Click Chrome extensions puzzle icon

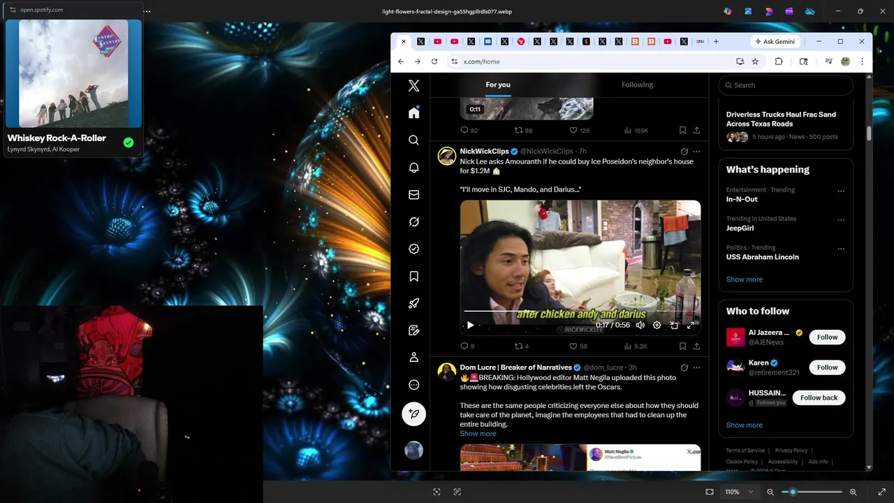click(779, 61)
